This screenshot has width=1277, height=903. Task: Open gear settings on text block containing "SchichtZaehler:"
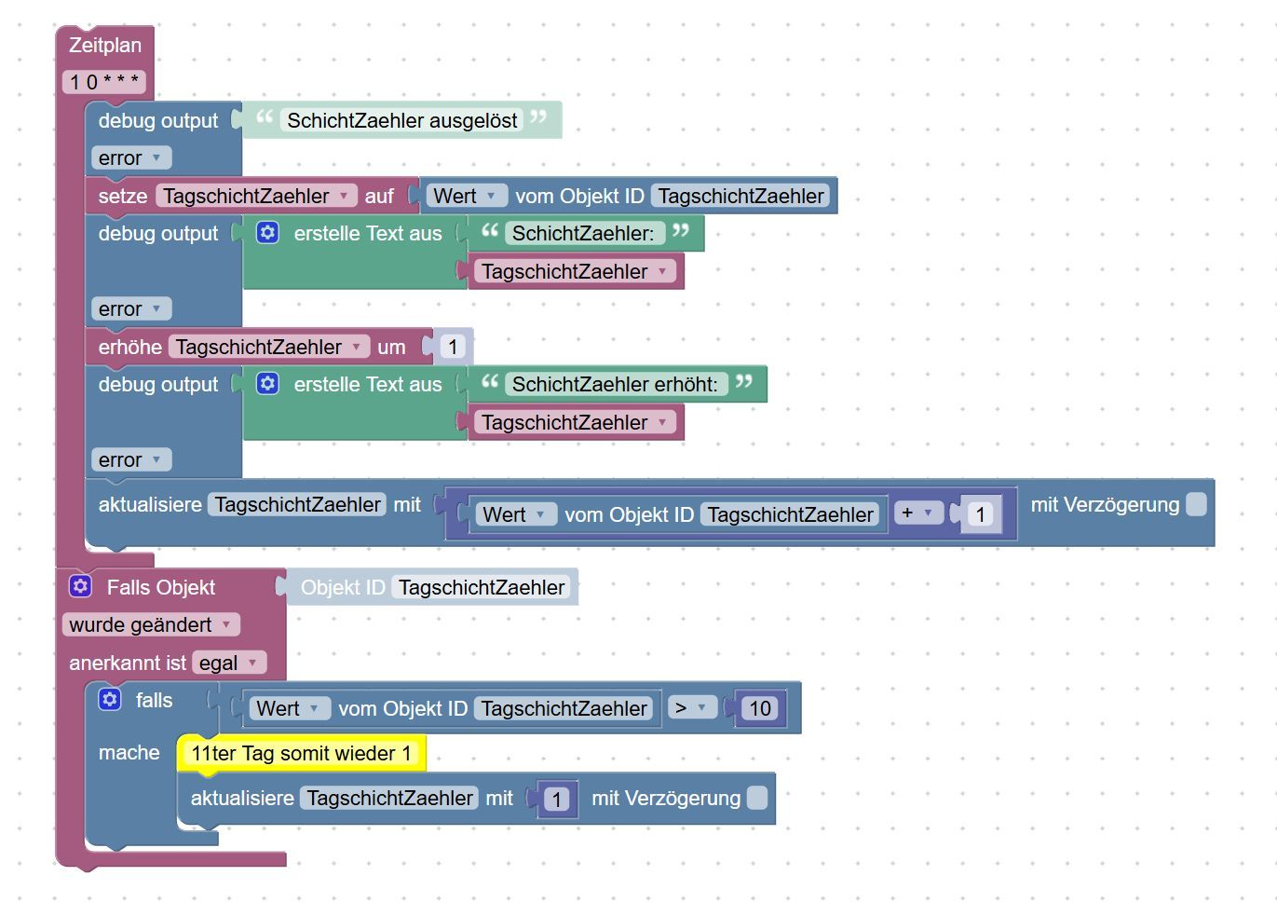coord(267,232)
